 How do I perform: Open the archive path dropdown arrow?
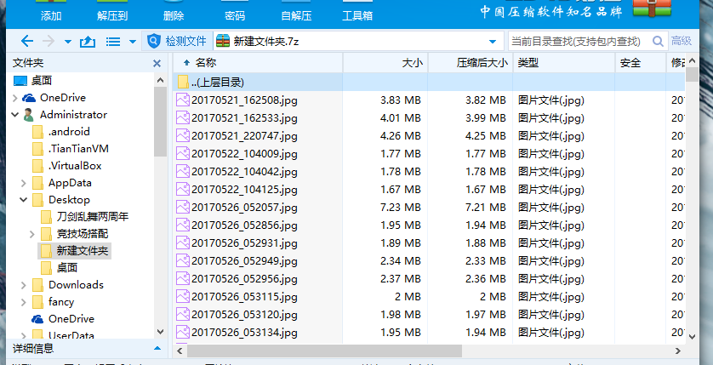point(493,41)
